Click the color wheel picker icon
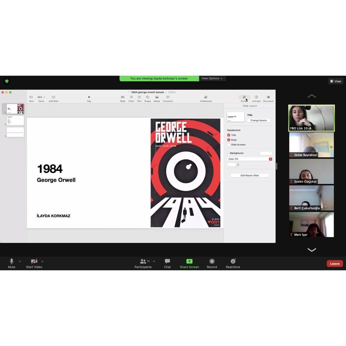Image resolution: width=346 pixels, height=346 pixels. click(x=237, y=165)
